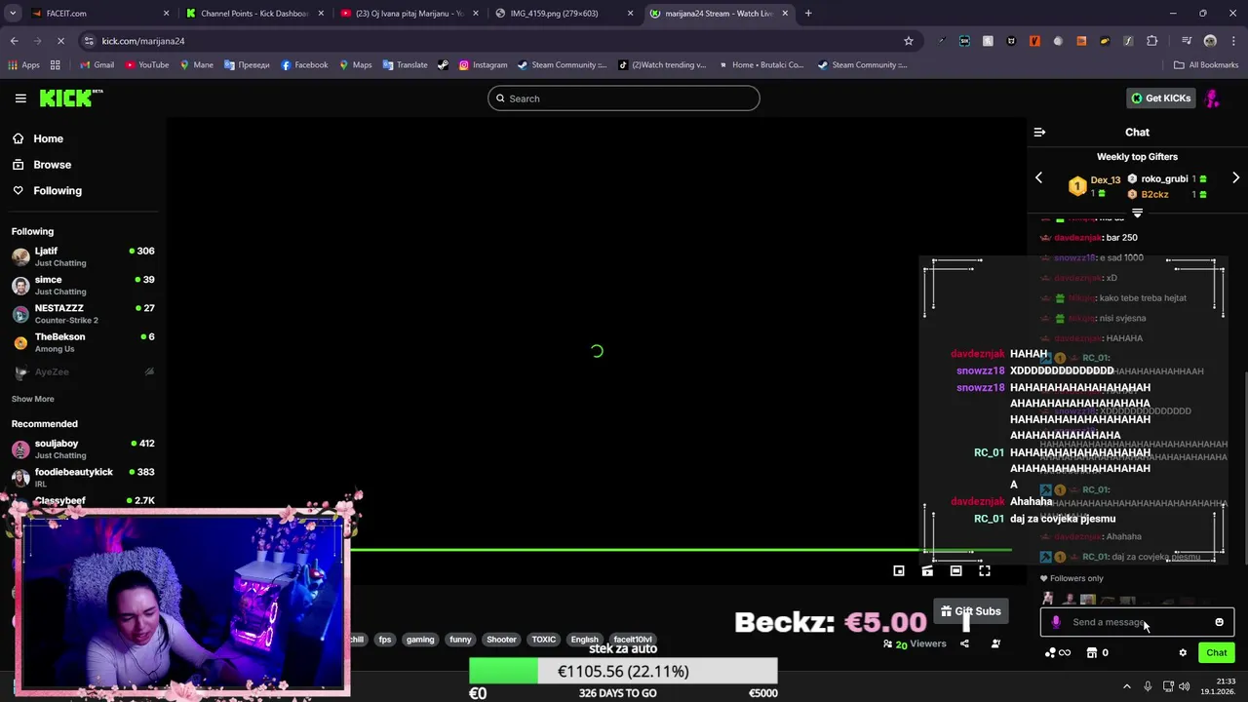The image size is (1248, 702).
Task: Click the viewers count
Action: click(915, 643)
